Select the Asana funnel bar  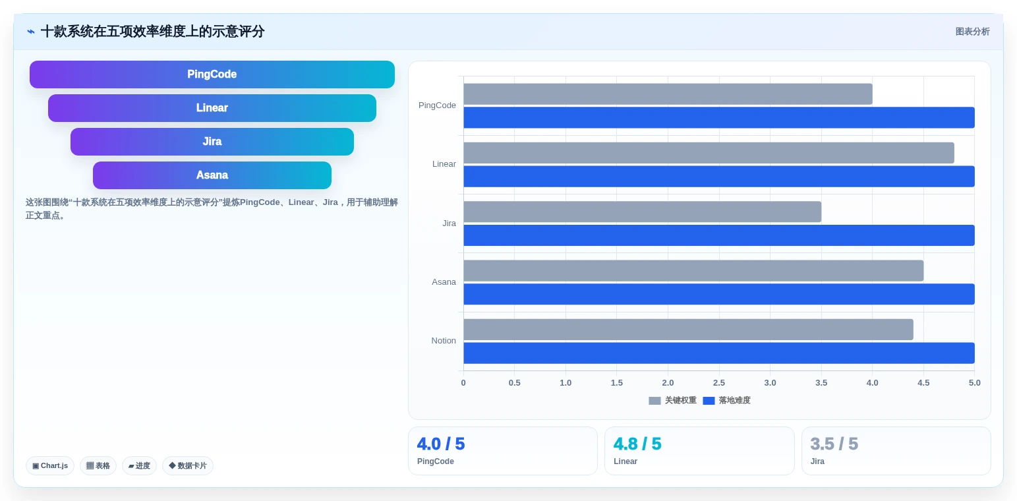[212, 175]
